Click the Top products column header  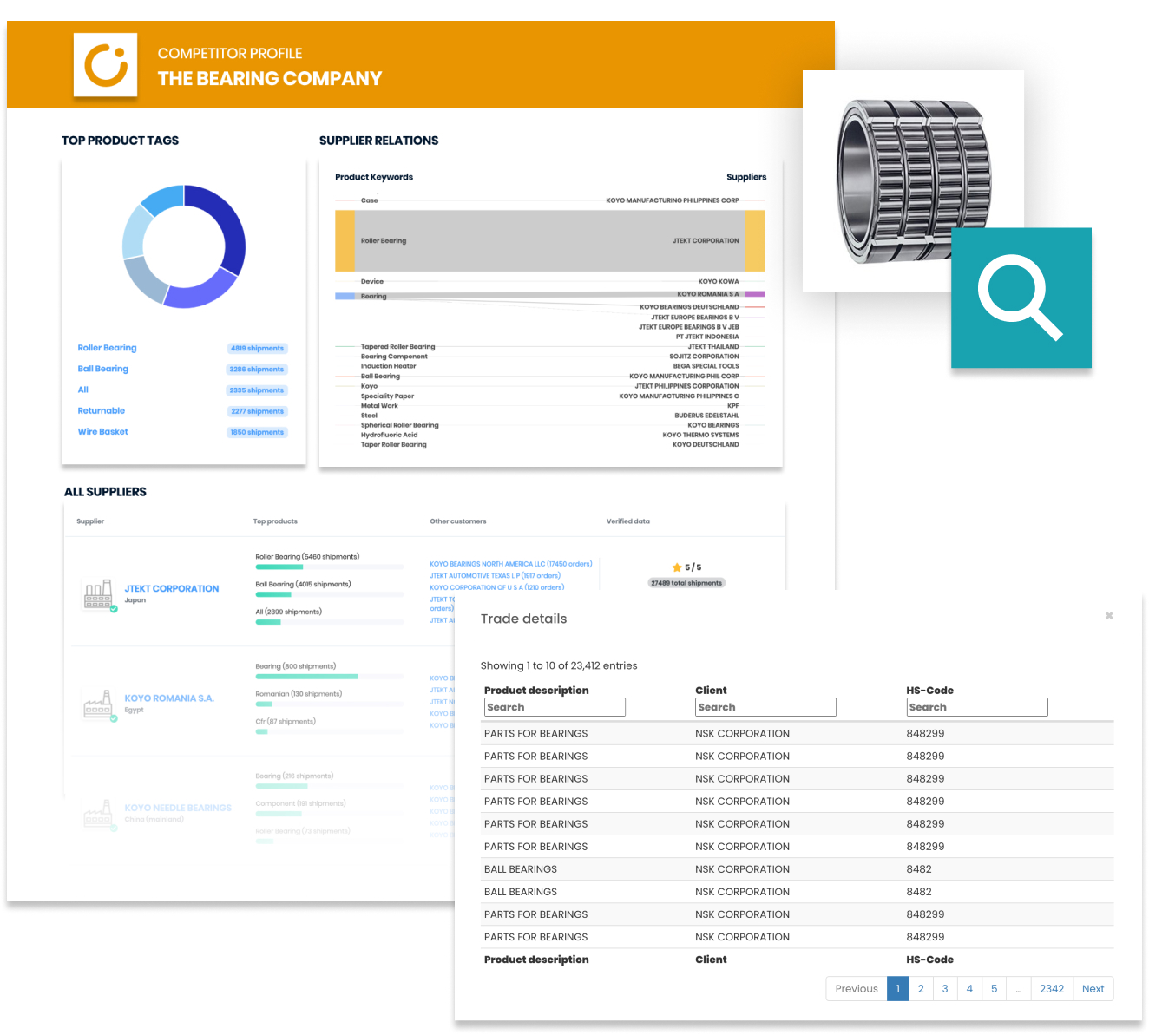point(275,521)
